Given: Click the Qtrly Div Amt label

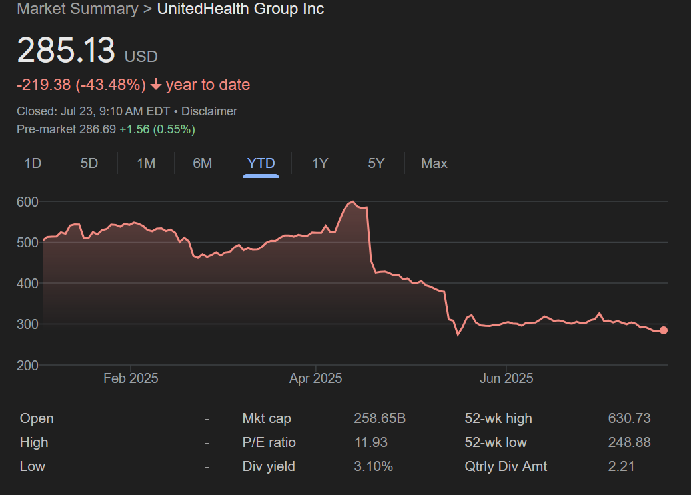Looking at the screenshot, I should [x=506, y=466].
